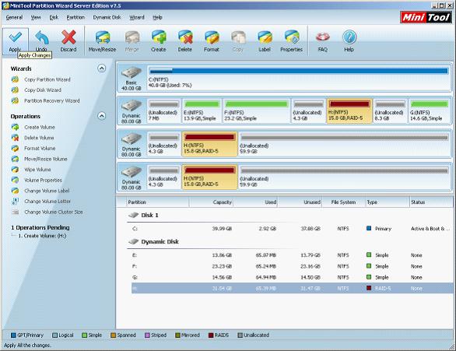Image resolution: width=456 pixels, height=351 pixels.
Task: Click the Copy toolbar icon
Action: (x=238, y=40)
